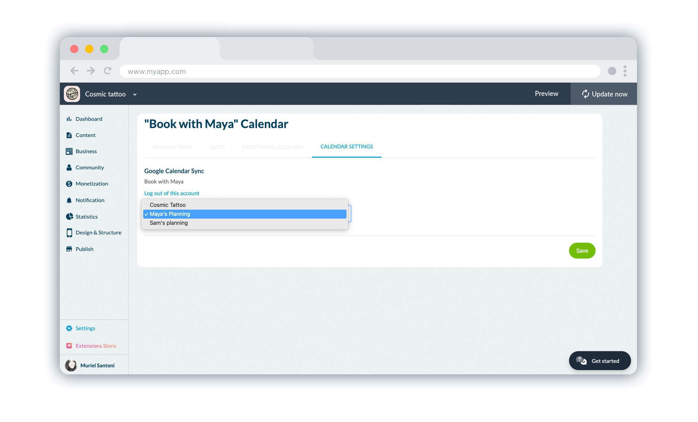Screen dimensions: 698x422
Task: Switch to Calendar Settings tab
Action: click(346, 146)
